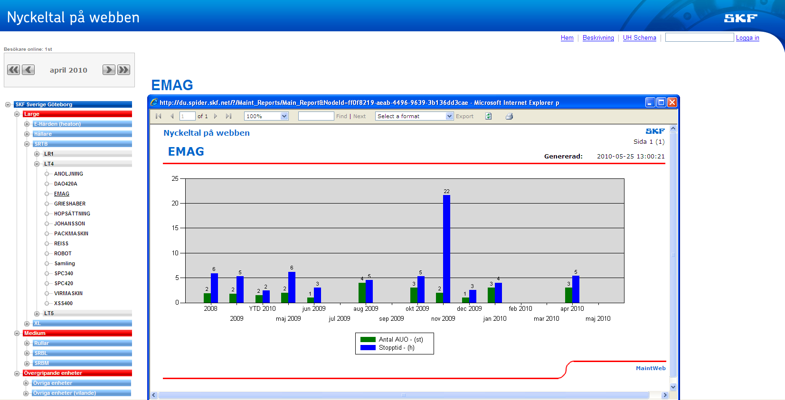This screenshot has width=785, height=400.
Task: Click the SKF logo in page header
Action: (x=740, y=18)
